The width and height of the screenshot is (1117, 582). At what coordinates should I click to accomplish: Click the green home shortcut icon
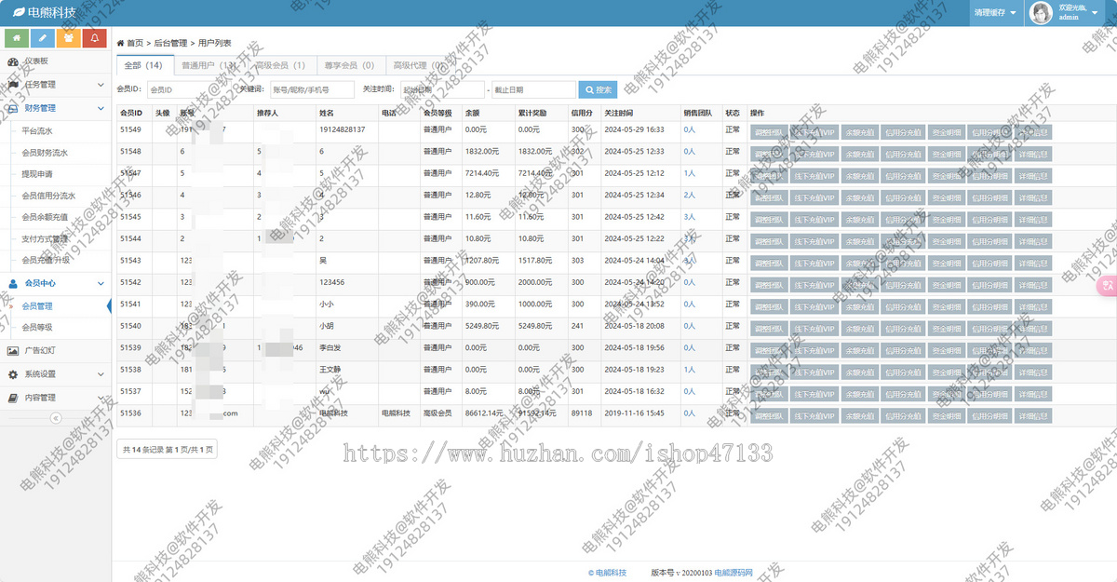tap(16, 38)
